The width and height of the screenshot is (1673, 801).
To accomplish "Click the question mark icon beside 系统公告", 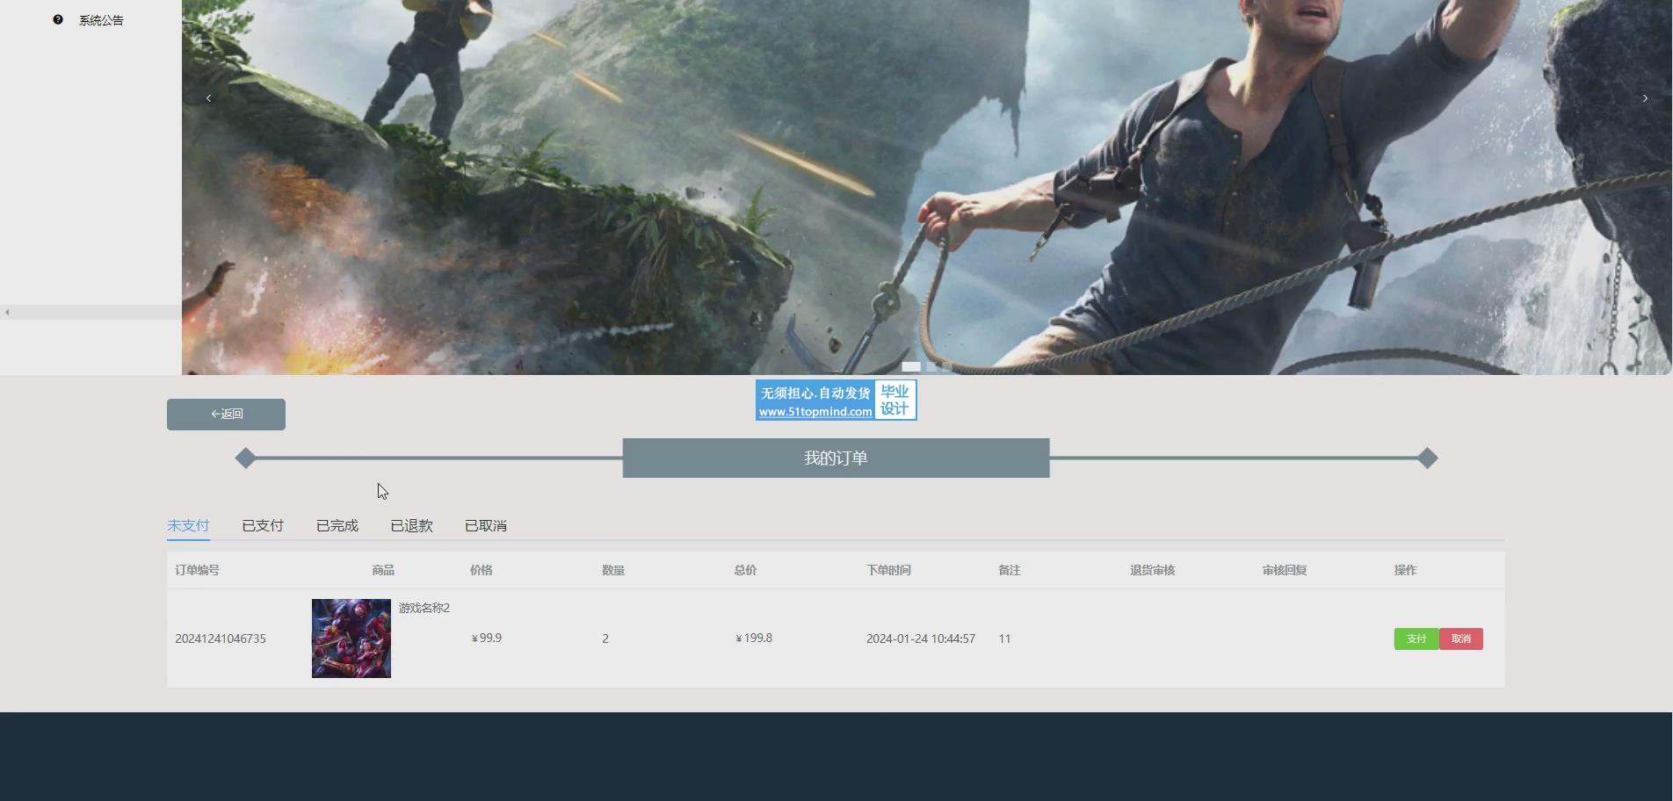I will [x=58, y=19].
